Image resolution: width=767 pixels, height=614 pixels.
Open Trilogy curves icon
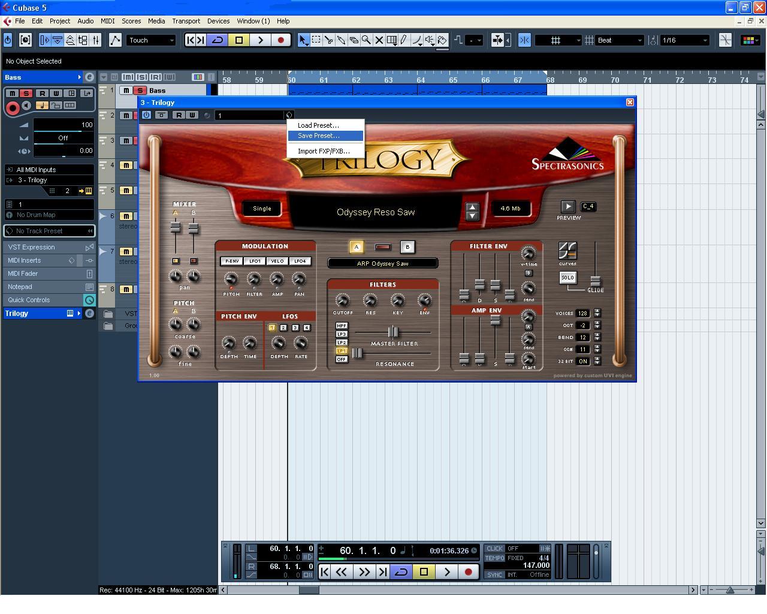click(567, 251)
